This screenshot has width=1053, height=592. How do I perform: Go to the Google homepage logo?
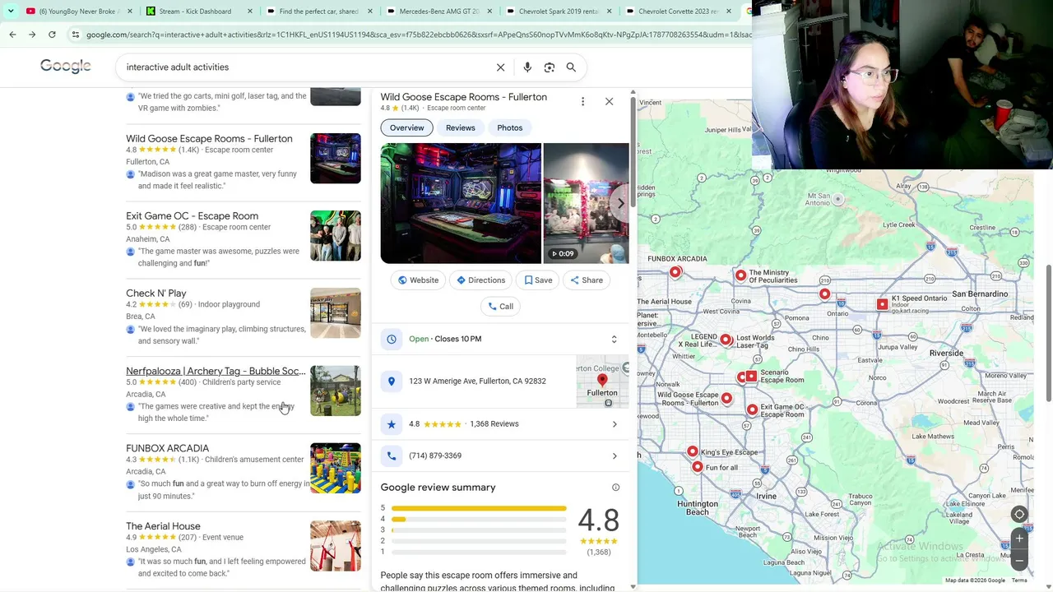coord(66,67)
